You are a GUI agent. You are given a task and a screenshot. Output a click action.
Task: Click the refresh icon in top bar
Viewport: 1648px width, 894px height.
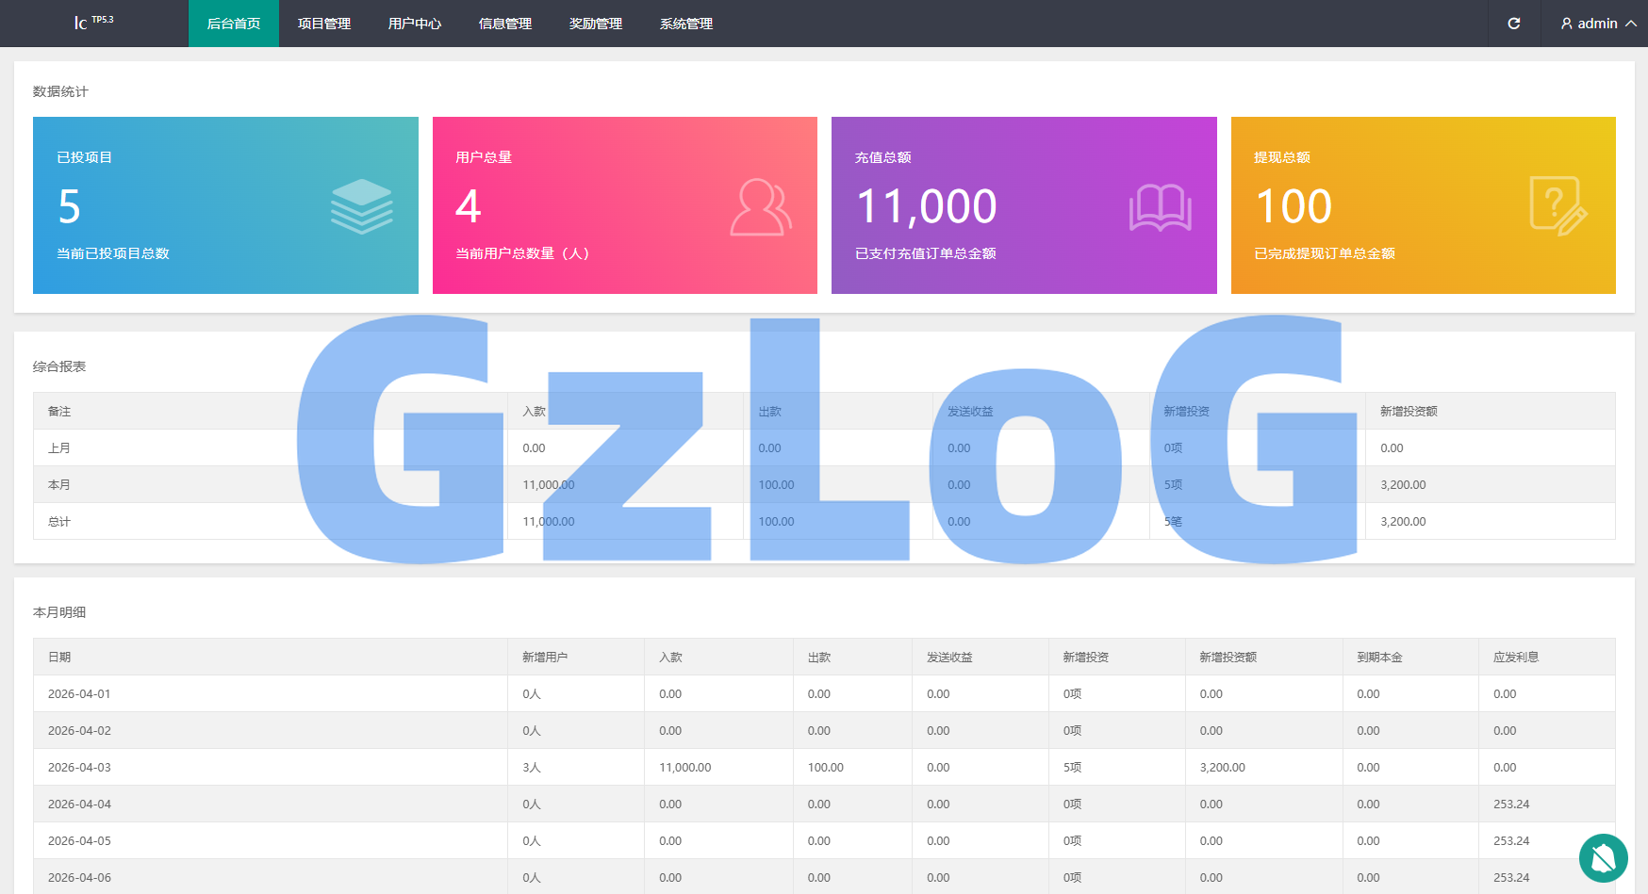pyautogui.click(x=1513, y=24)
